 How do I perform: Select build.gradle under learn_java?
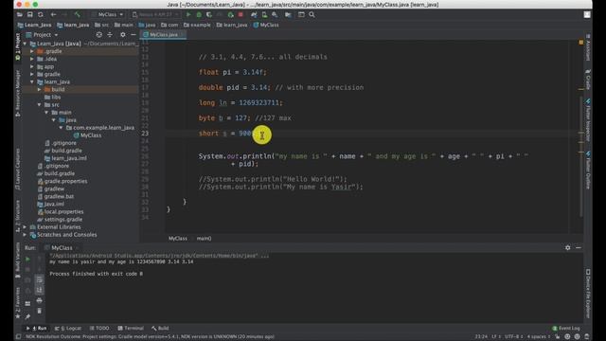63,151
